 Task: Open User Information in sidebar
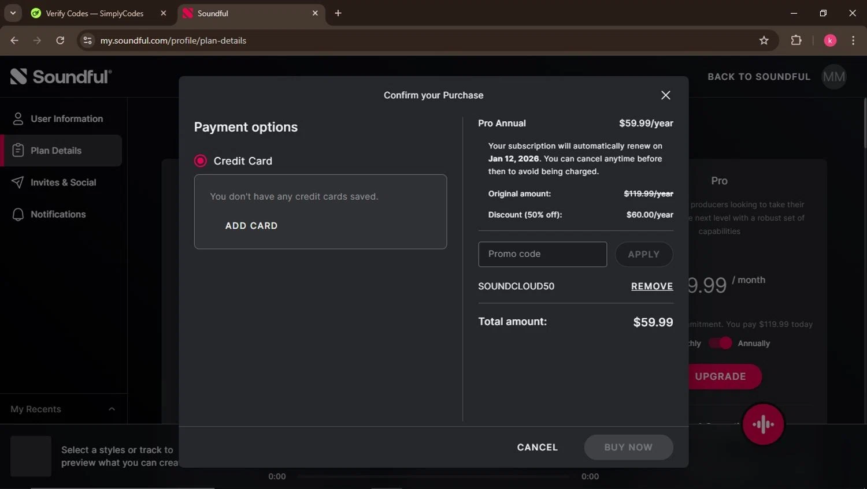coord(61,119)
